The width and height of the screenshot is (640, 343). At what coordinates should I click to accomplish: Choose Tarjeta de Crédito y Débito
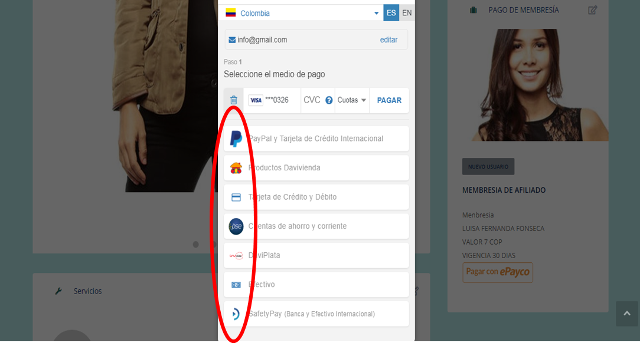pyautogui.click(x=316, y=197)
